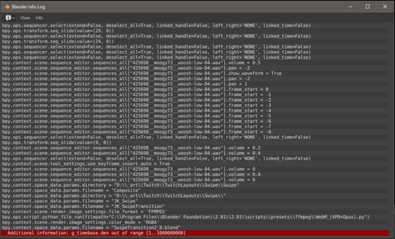Select the python_file_run WebM preset log line
Image resolution: width=395 pixels, height=239 pixels.
[x=195, y=217]
